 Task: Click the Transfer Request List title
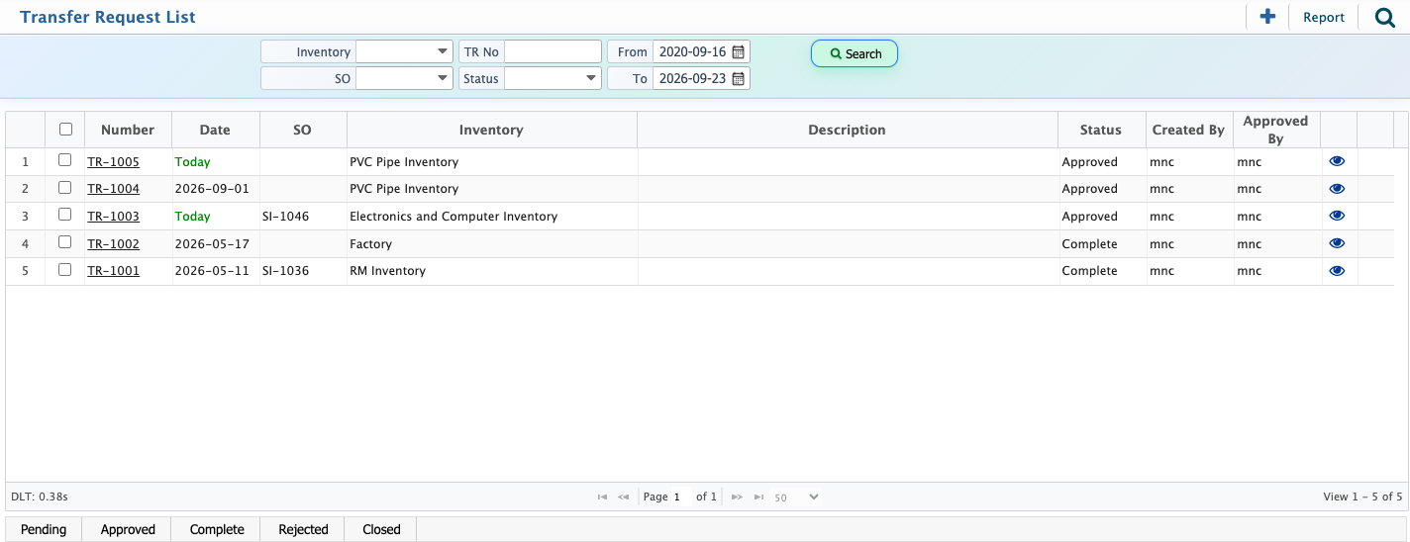[x=108, y=17]
